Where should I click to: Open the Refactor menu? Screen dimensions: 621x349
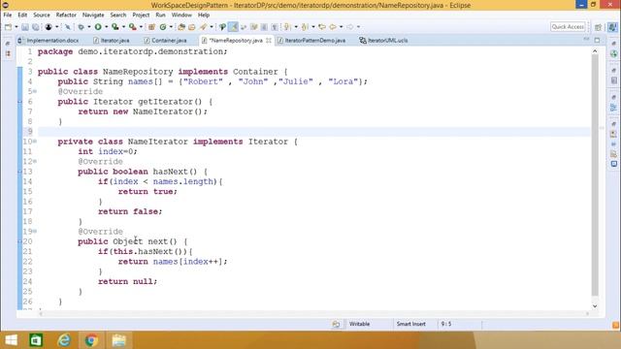click(x=66, y=16)
